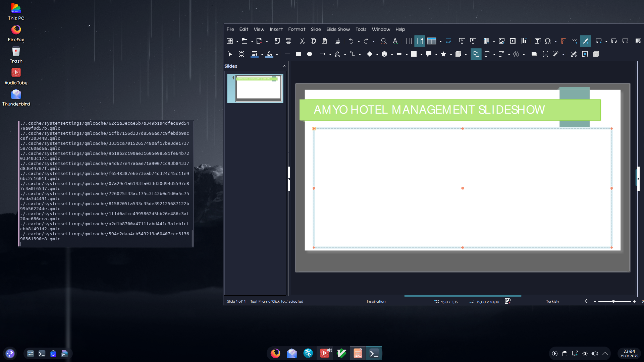Click the Clone Formatting brush icon

click(338, 41)
